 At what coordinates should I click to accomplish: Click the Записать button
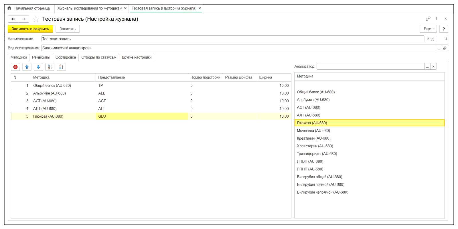coord(68,29)
